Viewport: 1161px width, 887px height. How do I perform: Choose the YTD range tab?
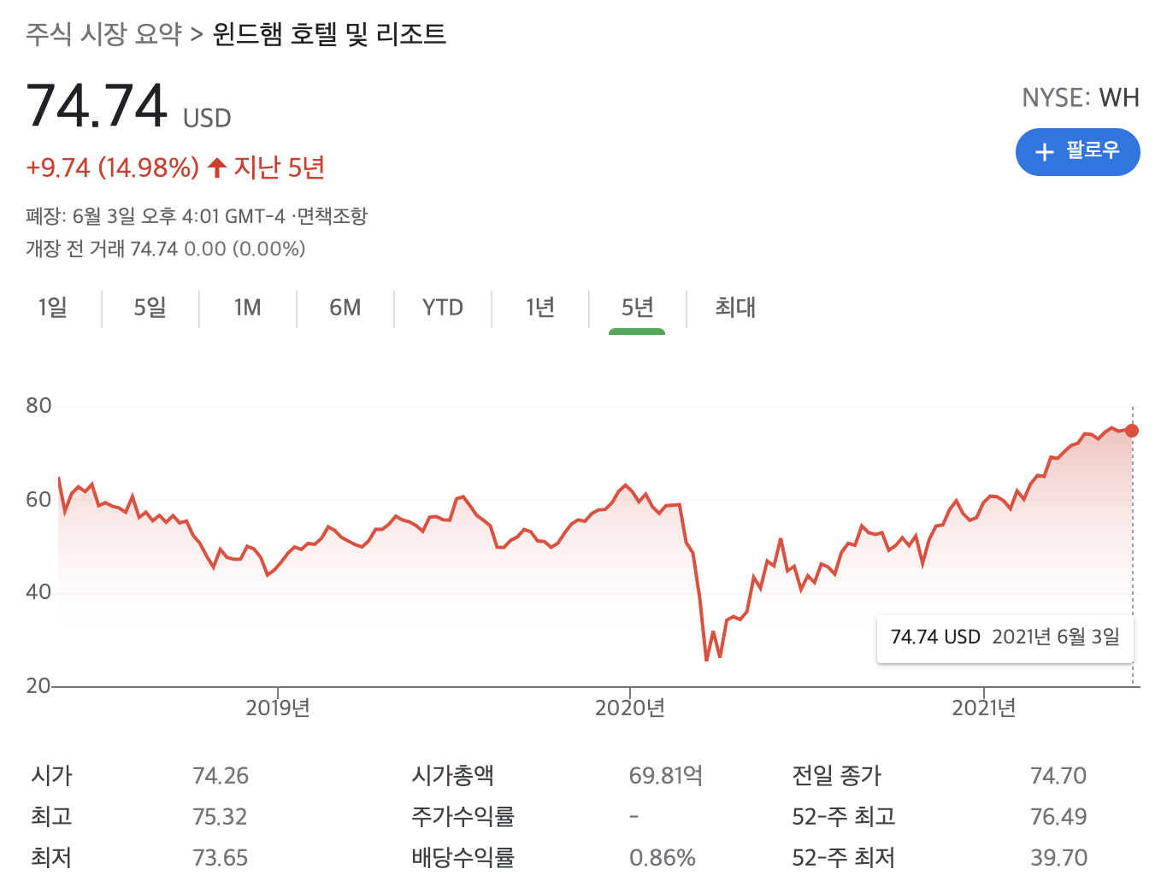(x=442, y=308)
